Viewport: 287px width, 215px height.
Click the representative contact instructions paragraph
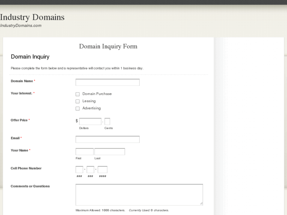pos(77,68)
